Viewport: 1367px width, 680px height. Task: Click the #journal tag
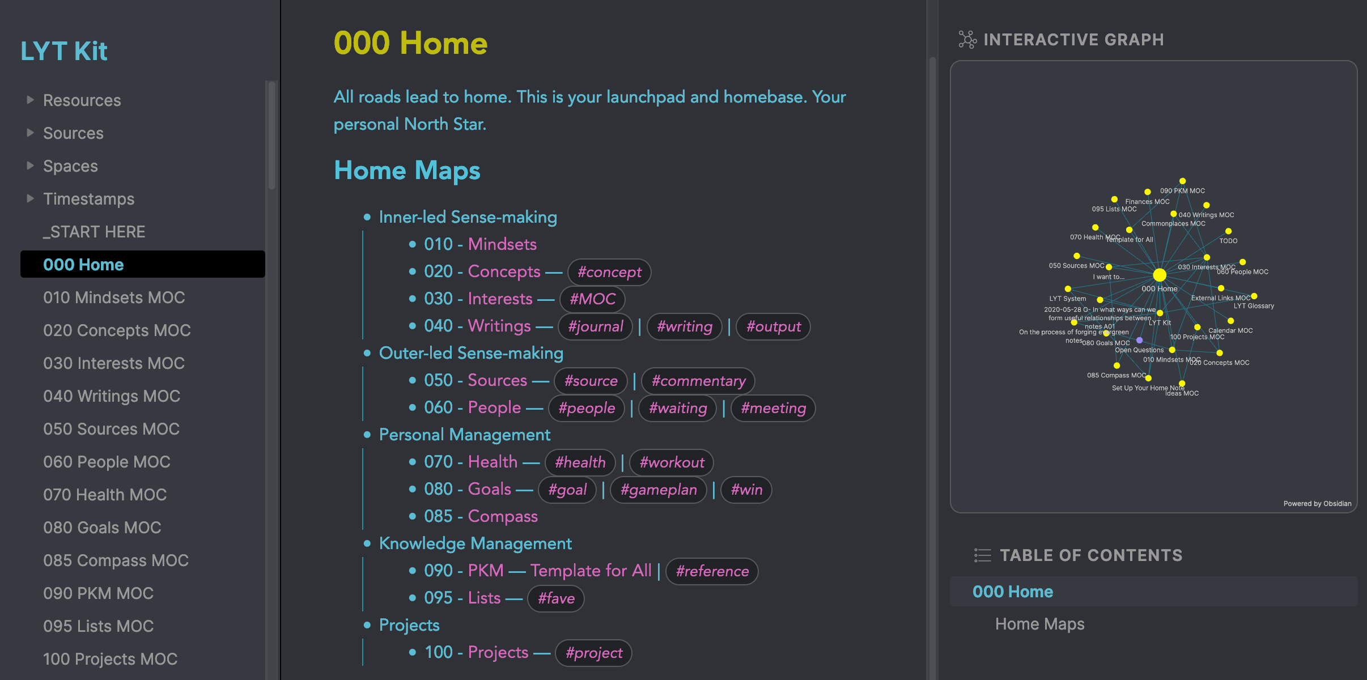click(x=595, y=326)
